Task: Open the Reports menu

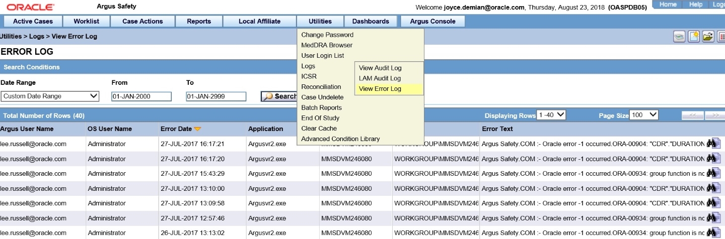Action: (x=199, y=22)
